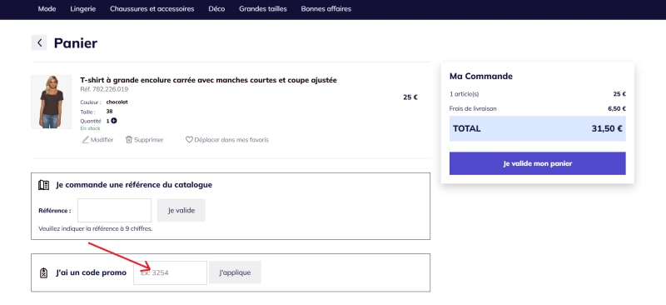Focus the Référence input field
The width and height of the screenshot is (666, 305).
[114, 210]
